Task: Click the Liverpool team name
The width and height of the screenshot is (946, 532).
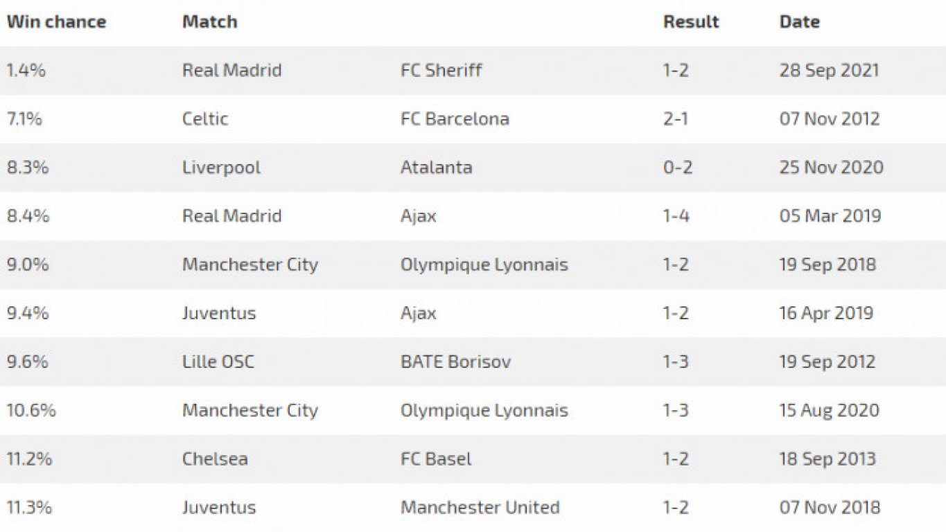Action: (x=222, y=168)
